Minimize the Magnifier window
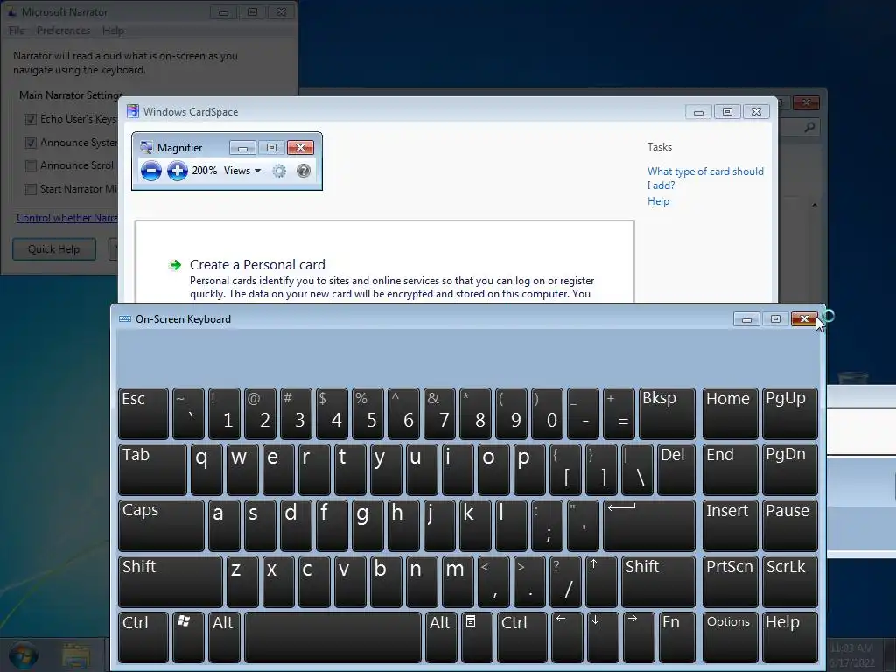Screen dimensions: 896x672 click(x=242, y=148)
